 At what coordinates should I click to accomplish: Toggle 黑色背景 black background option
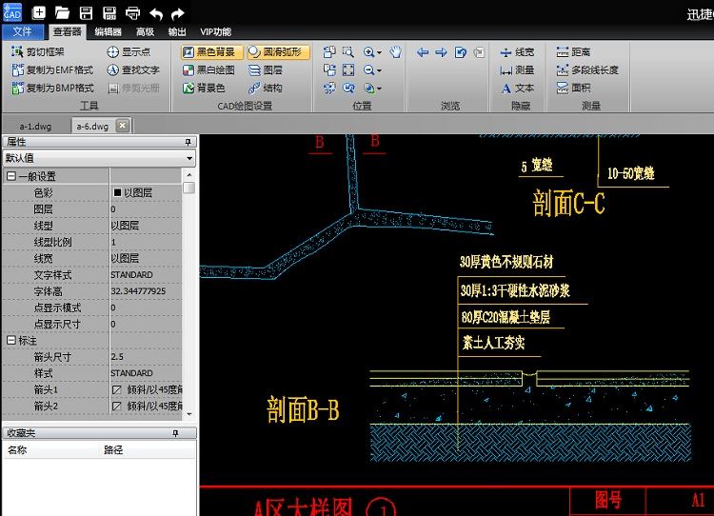coord(210,52)
